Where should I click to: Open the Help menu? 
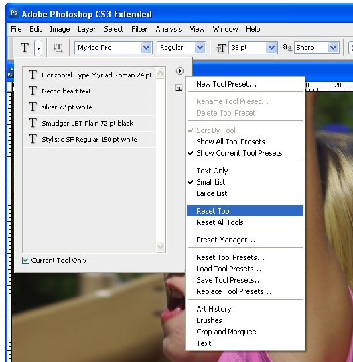coord(253,29)
